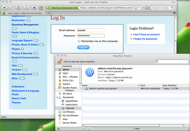Screen dimensions: 190x131
Task: Select Application passwords category
Action: 68,105
